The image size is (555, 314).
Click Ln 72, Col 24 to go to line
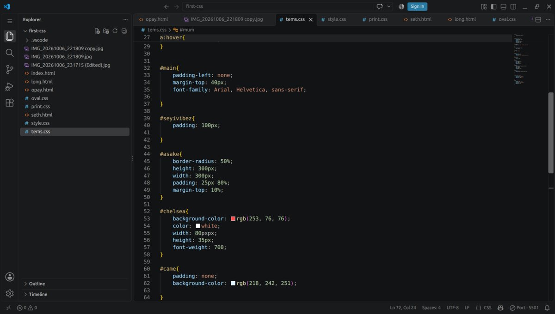(403, 308)
